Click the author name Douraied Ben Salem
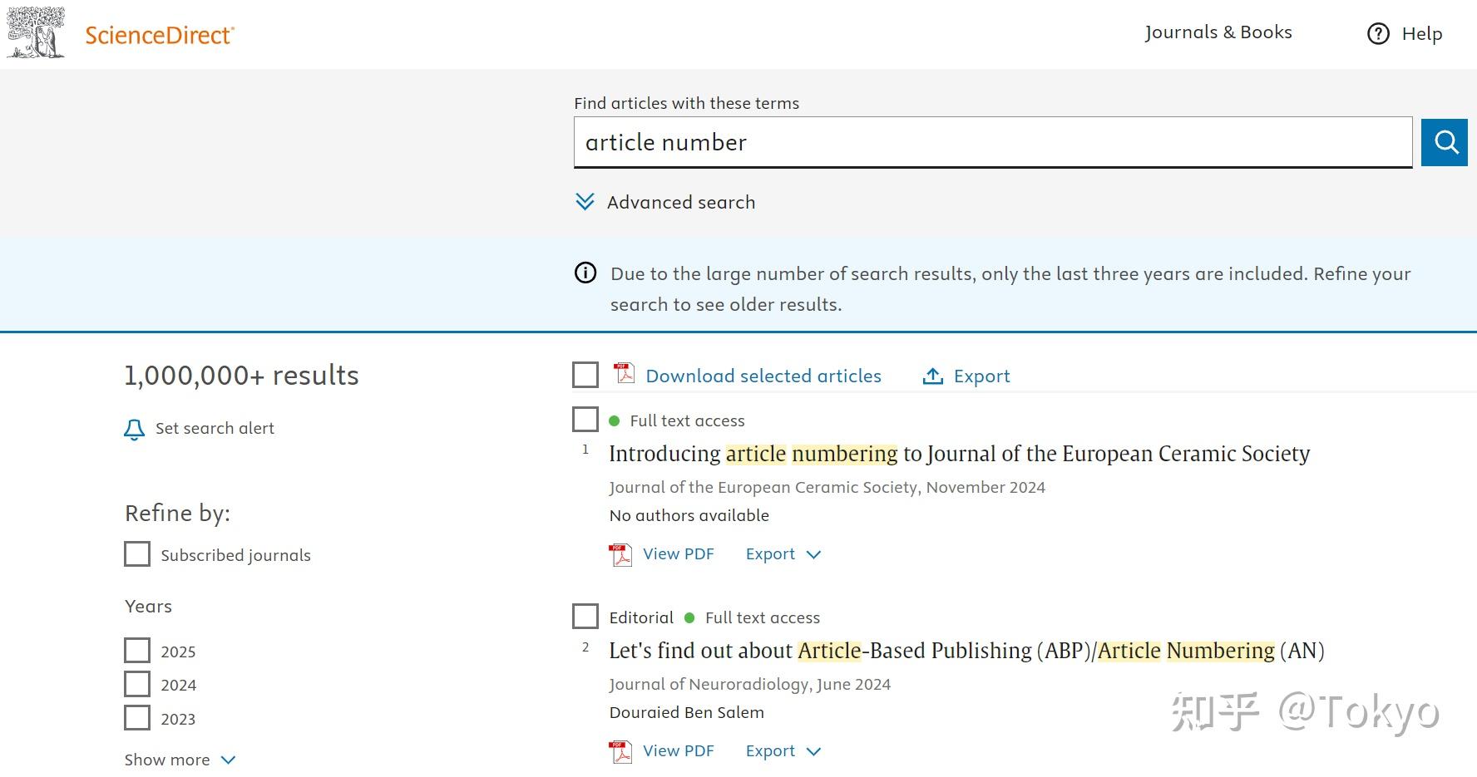The image size is (1477, 777). tap(686, 712)
